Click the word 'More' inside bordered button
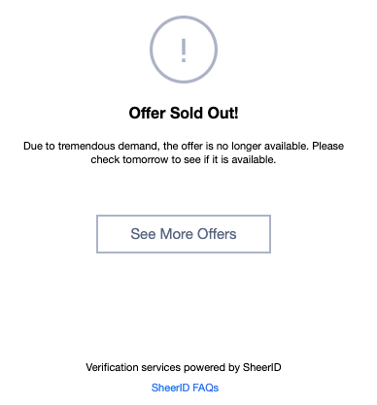Viewport: 377px width, 405px height. [177, 234]
